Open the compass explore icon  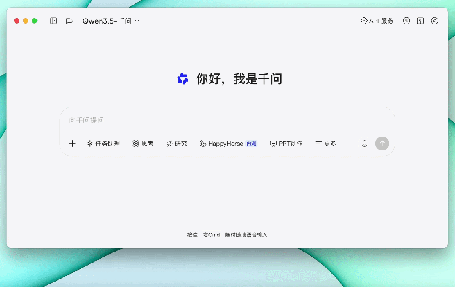point(435,21)
